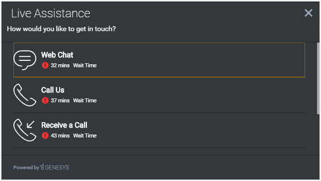Click the Powered by text in footer

26,168
